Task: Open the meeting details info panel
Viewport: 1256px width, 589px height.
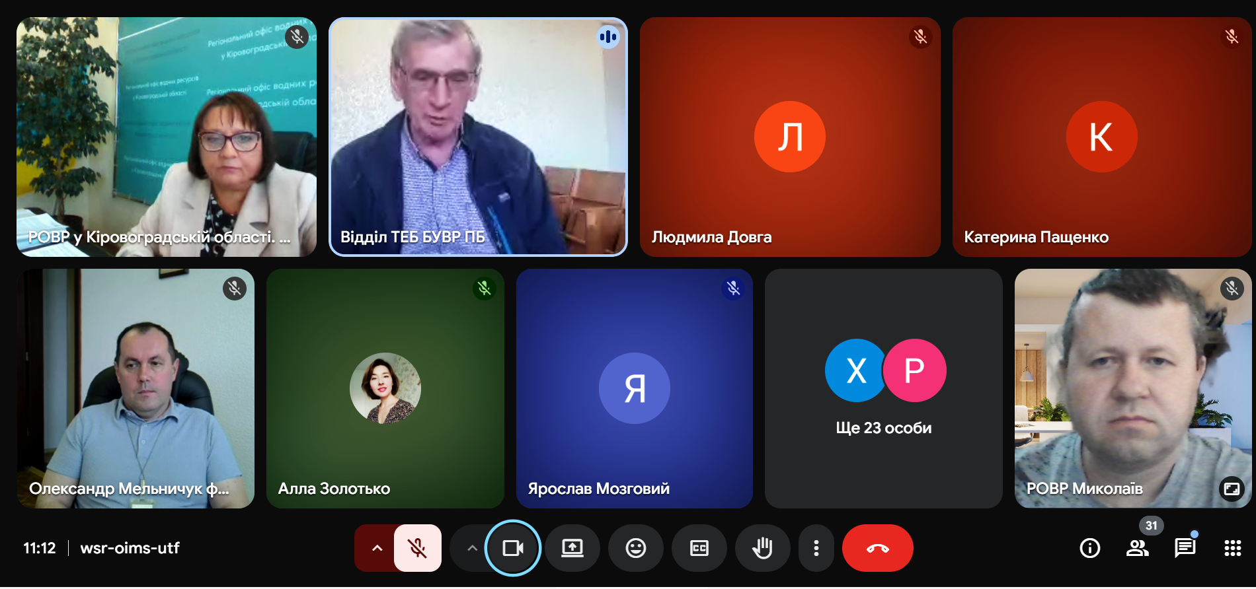Action: [x=1089, y=548]
